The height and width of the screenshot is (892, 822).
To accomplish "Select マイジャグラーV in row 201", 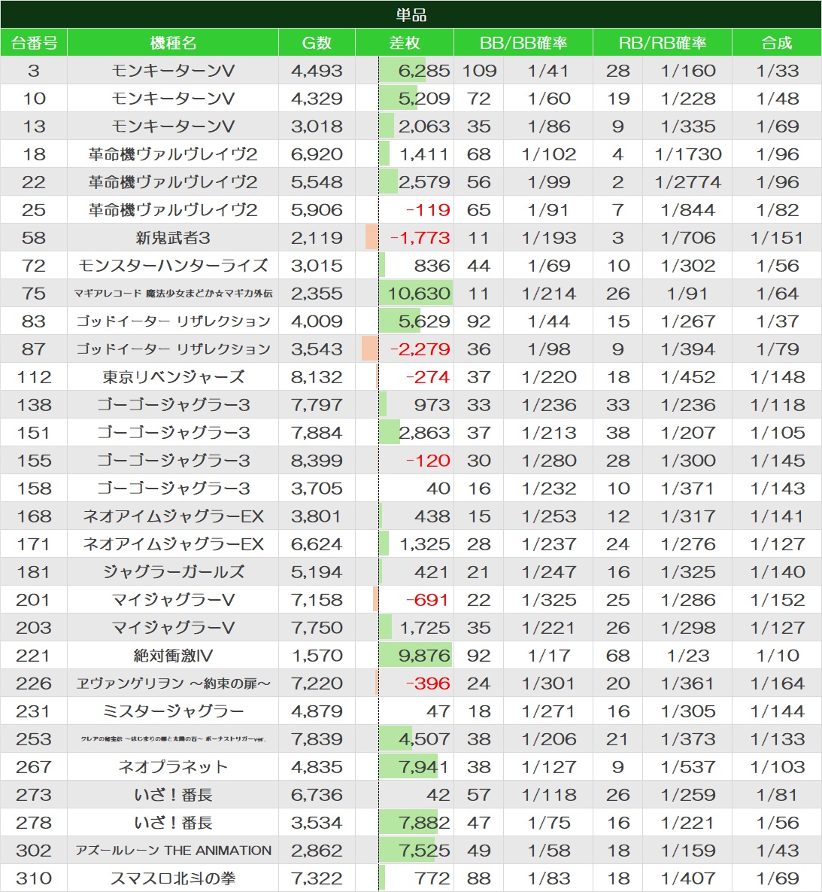I will click(x=173, y=600).
